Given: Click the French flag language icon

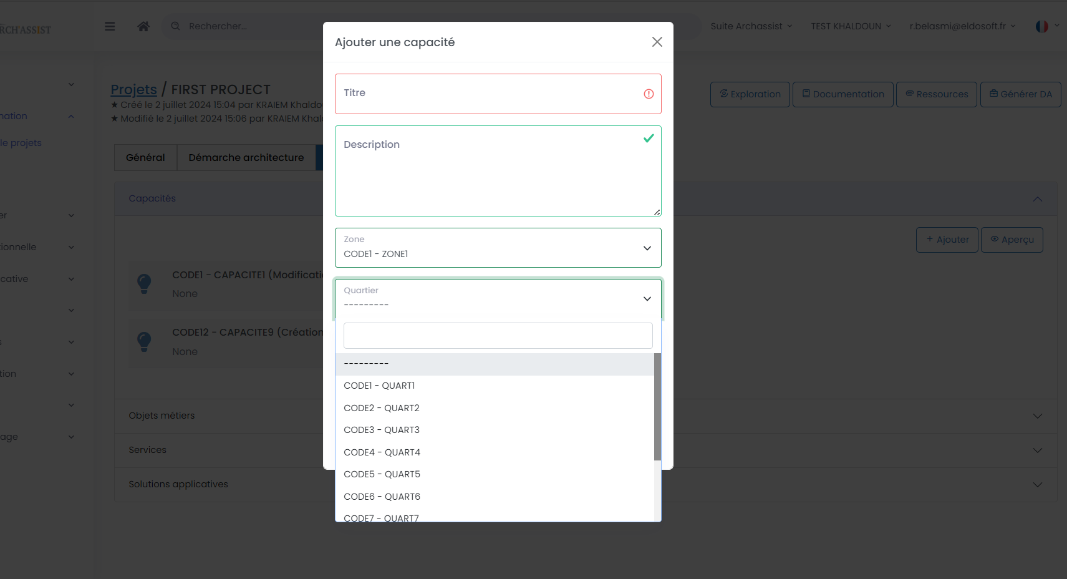Looking at the screenshot, I should 1041,26.
